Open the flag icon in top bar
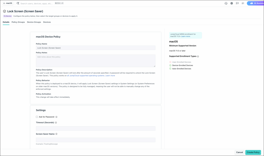The width and height of the screenshot is (264, 156). pyautogui.click(x=237, y=3)
